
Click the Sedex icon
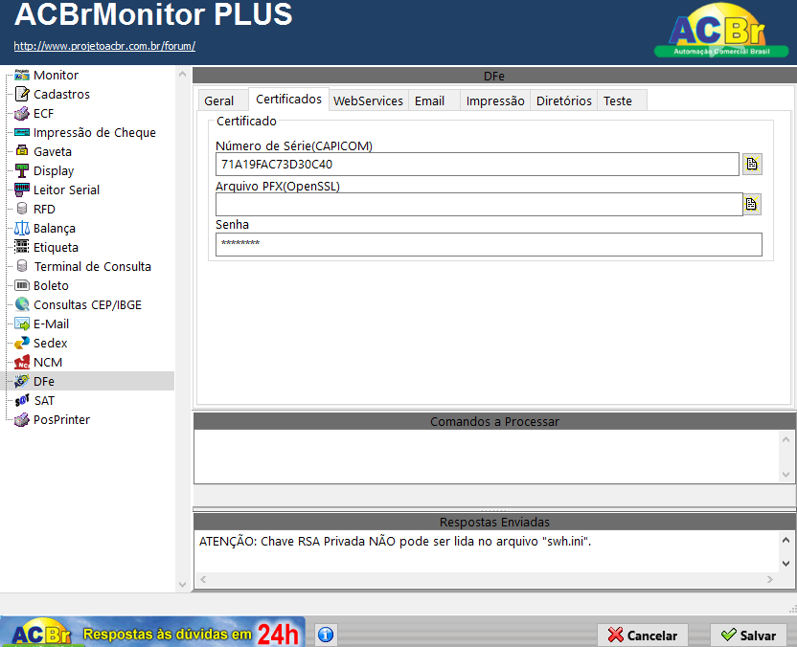coord(22,344)
